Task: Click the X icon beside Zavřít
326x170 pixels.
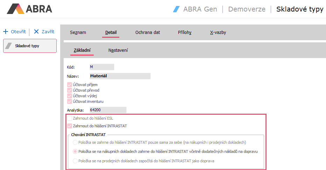Action: coord(36,31)
